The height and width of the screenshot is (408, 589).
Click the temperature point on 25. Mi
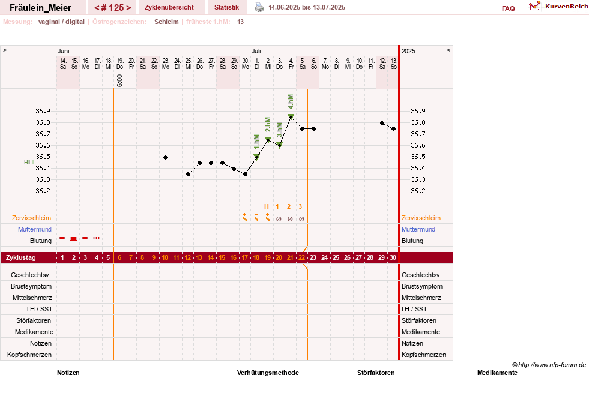188,174
